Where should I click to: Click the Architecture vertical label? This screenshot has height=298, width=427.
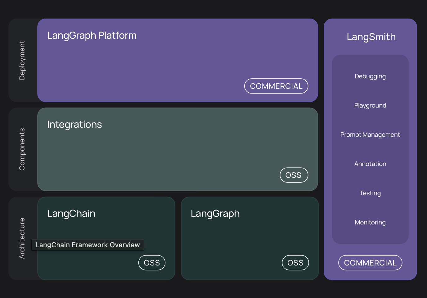tap(22, 238)
